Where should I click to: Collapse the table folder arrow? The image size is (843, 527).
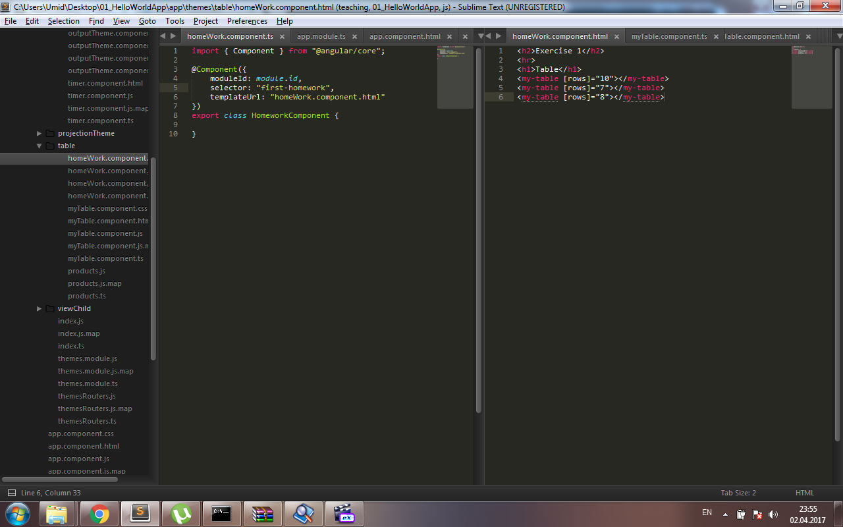click(x=39, y=146)
